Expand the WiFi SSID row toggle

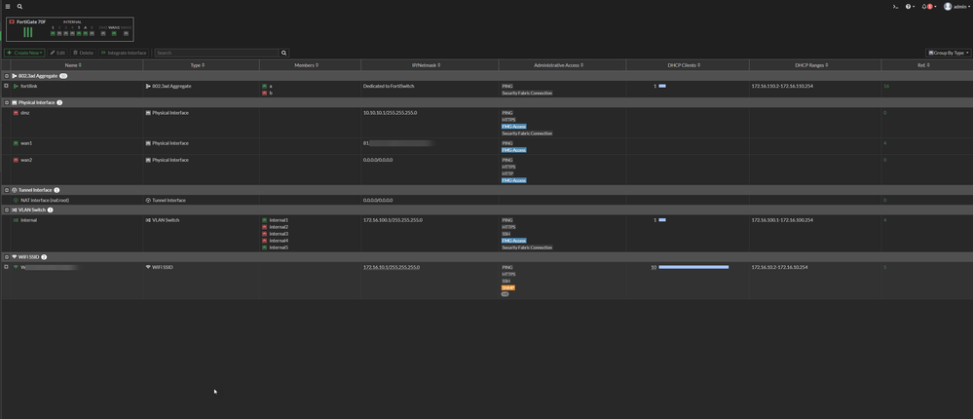tap(6, 267)
